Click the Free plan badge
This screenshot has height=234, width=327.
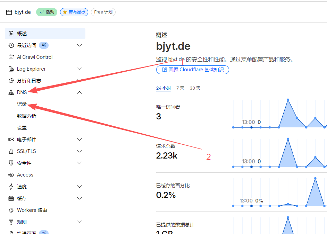point(103,12)
